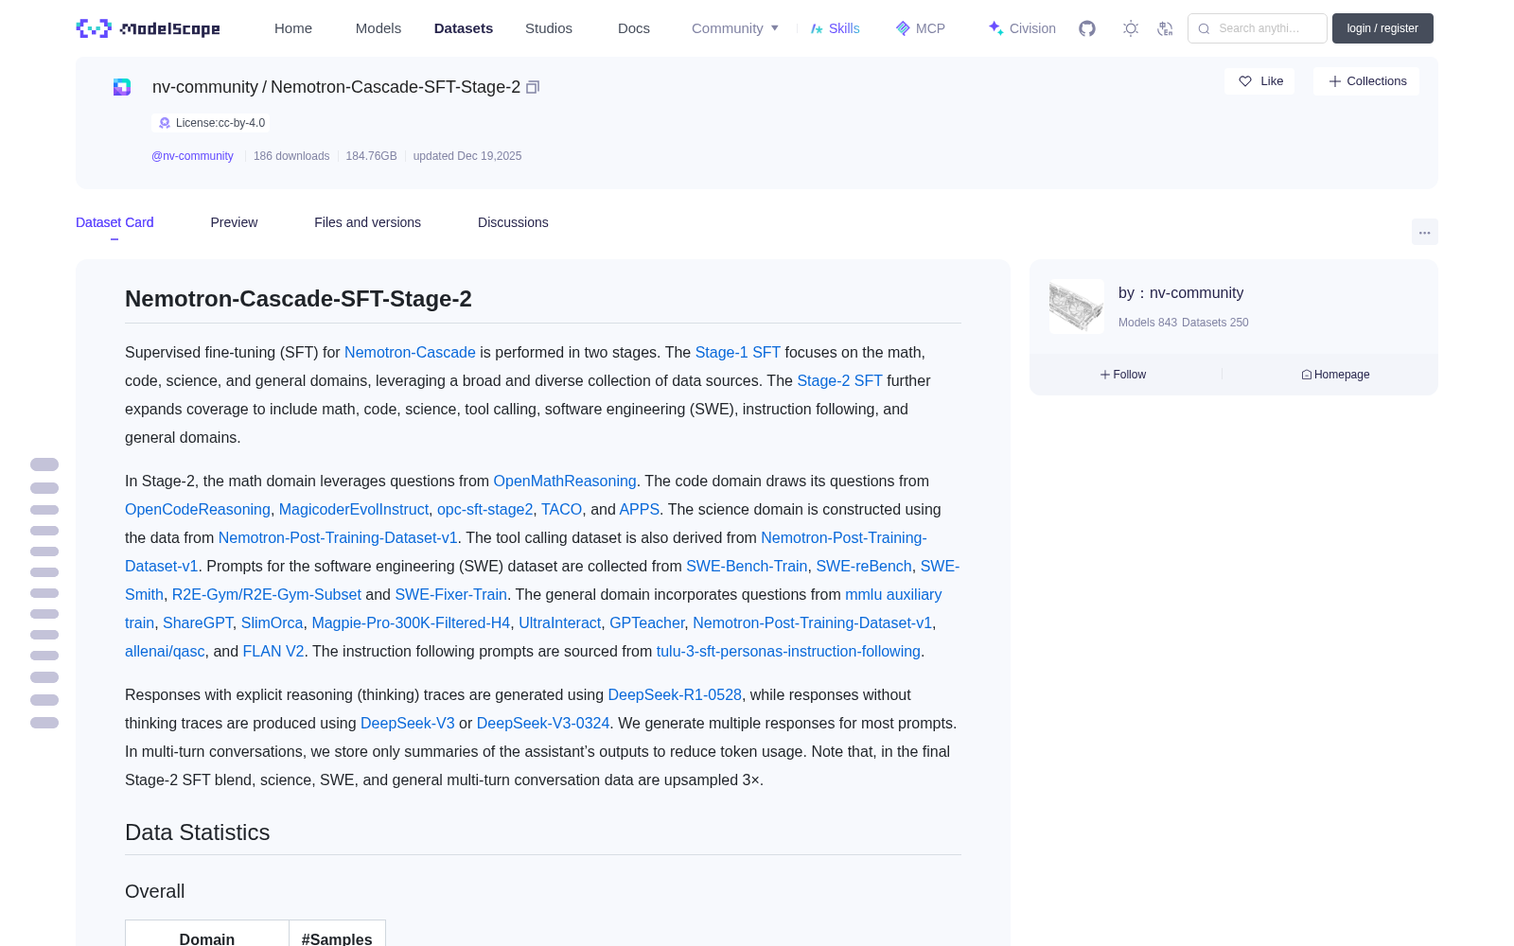Click the Domain table header cell
The width and height of the screenshot is (1514, 946).
click(207, 935)
